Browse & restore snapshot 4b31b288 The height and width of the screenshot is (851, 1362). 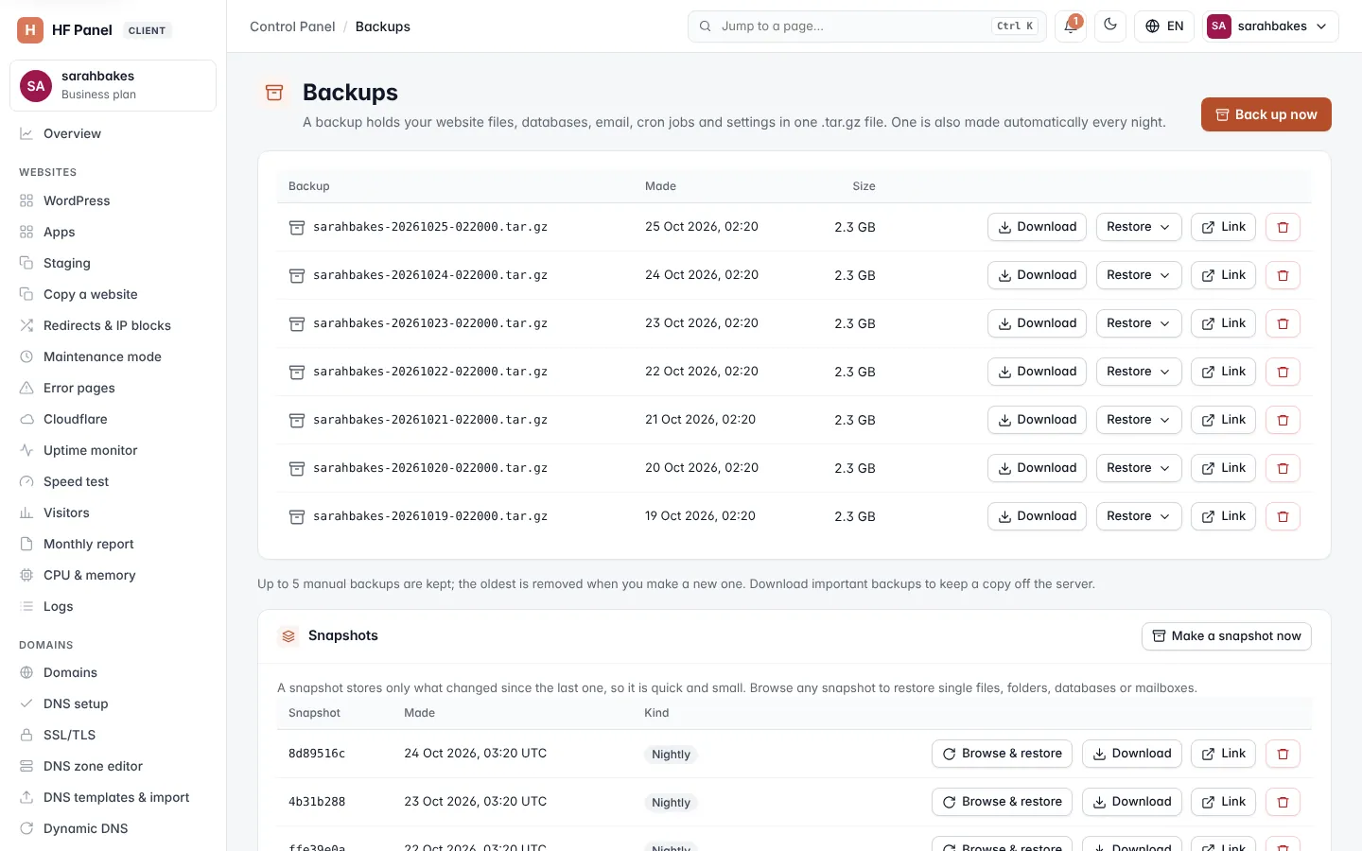coord(1002,802)
